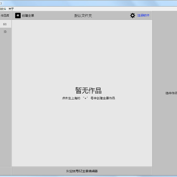Click the blue 注册软件 link

coord(144,15)
